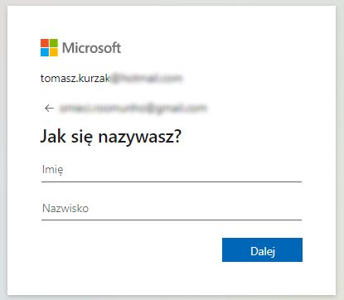This screenshot has height=300, width=344.
Task: Focus the Nazwisko input field
Action: click(x=172, y=208)
